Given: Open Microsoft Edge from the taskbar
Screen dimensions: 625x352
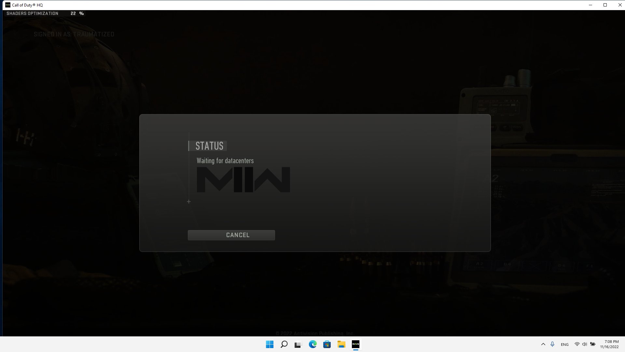Looking at the screenshot, I should [x=312, y=344].
